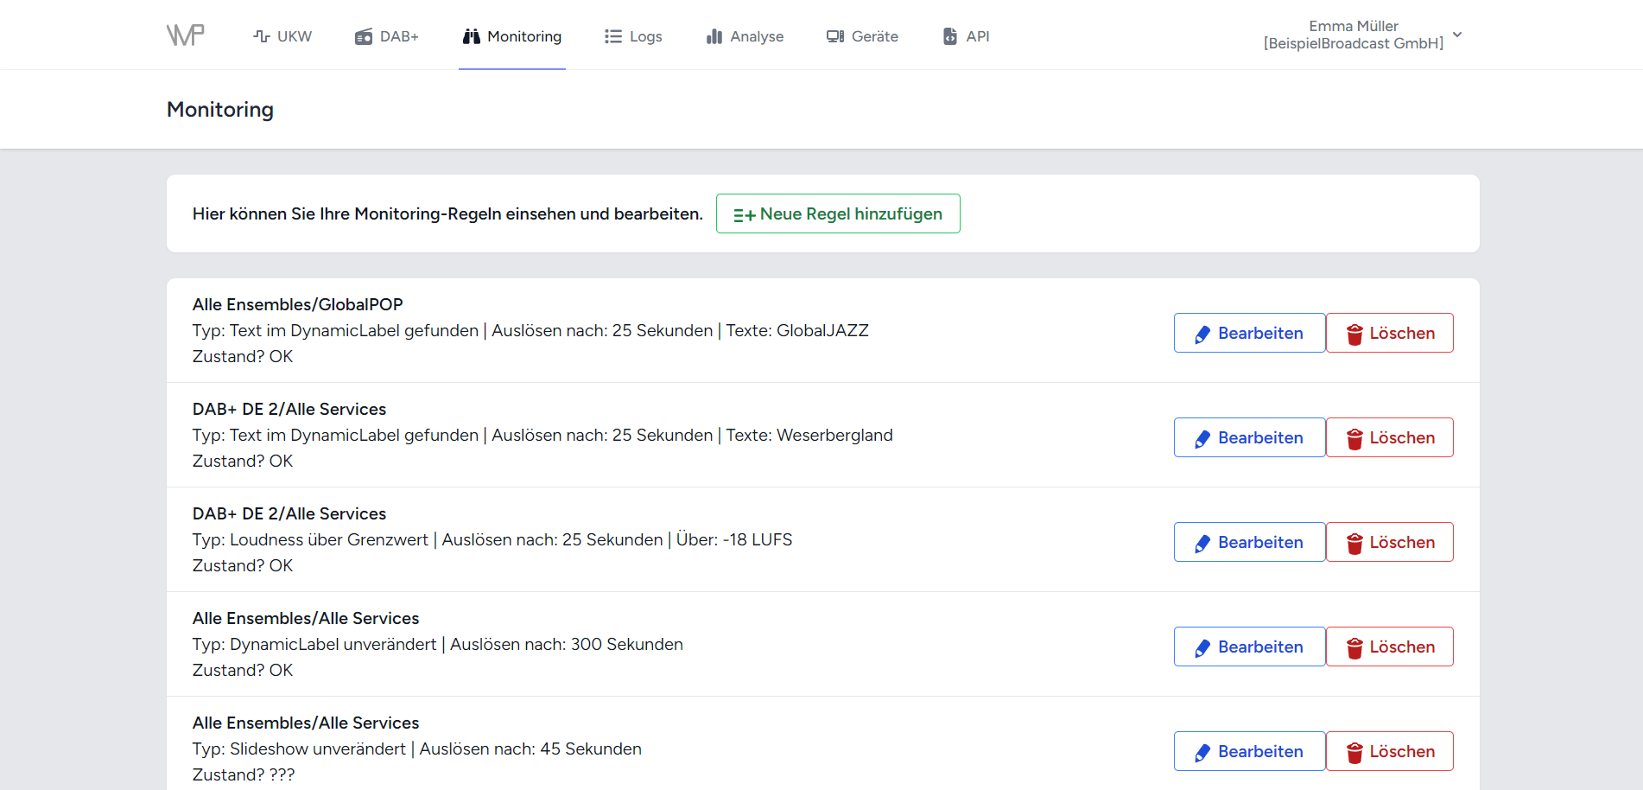The width and height of the screenshot is (1643, 790).
Task: Add a new rule with Neue Regel hinzufügen
Action: pos(838,213)
